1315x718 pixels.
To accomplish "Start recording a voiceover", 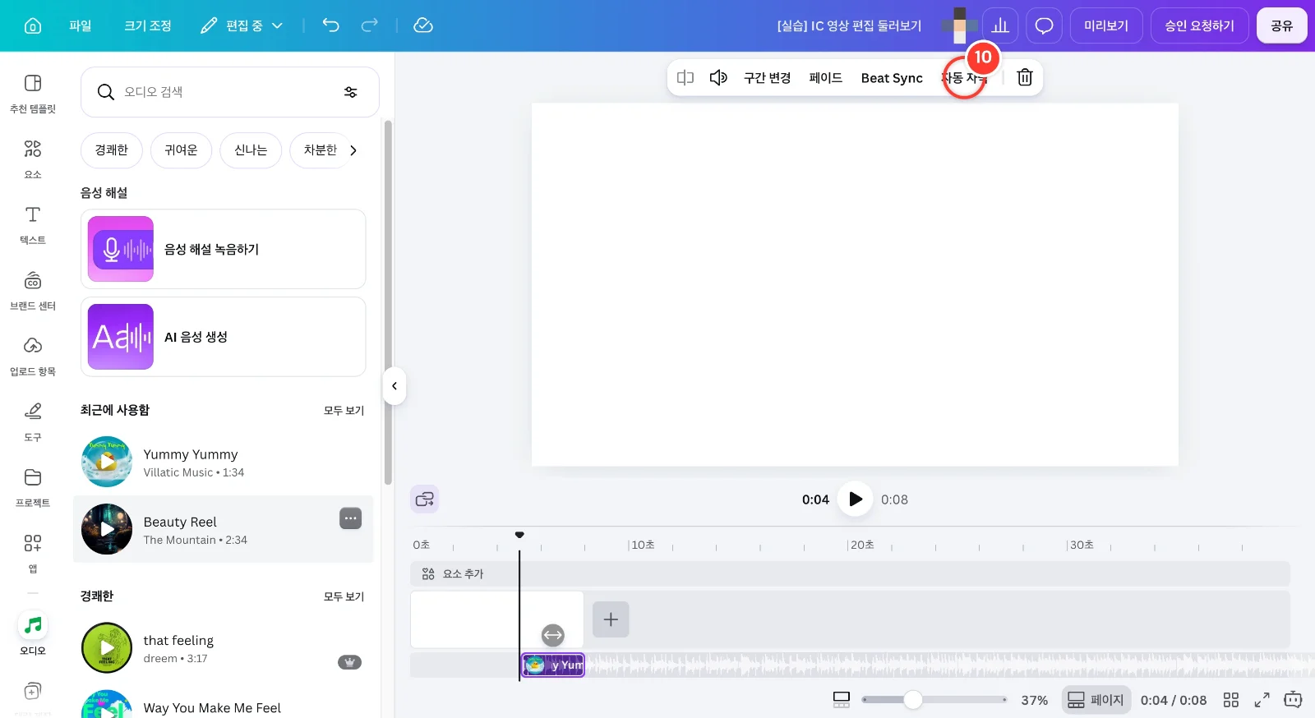I will [224, 249].
